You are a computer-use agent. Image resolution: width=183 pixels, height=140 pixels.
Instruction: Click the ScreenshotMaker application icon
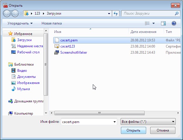[57, 52]
